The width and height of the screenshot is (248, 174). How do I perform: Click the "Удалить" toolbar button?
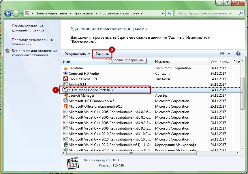102,54
